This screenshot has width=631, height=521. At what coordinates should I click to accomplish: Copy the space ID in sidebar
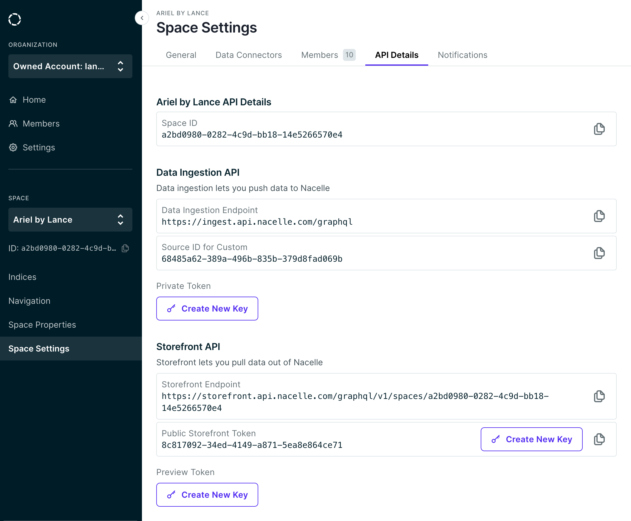click(x=125, y=248)
